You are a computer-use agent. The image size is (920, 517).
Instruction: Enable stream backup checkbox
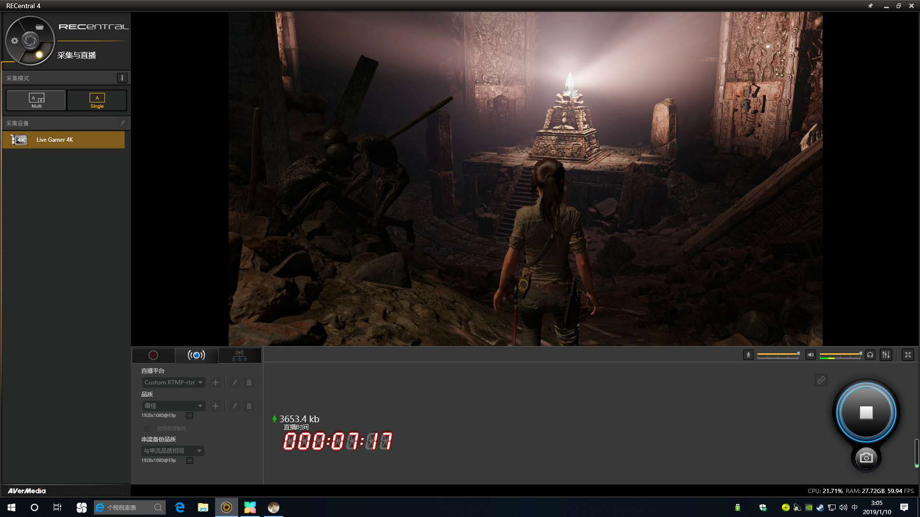[147, 428]
